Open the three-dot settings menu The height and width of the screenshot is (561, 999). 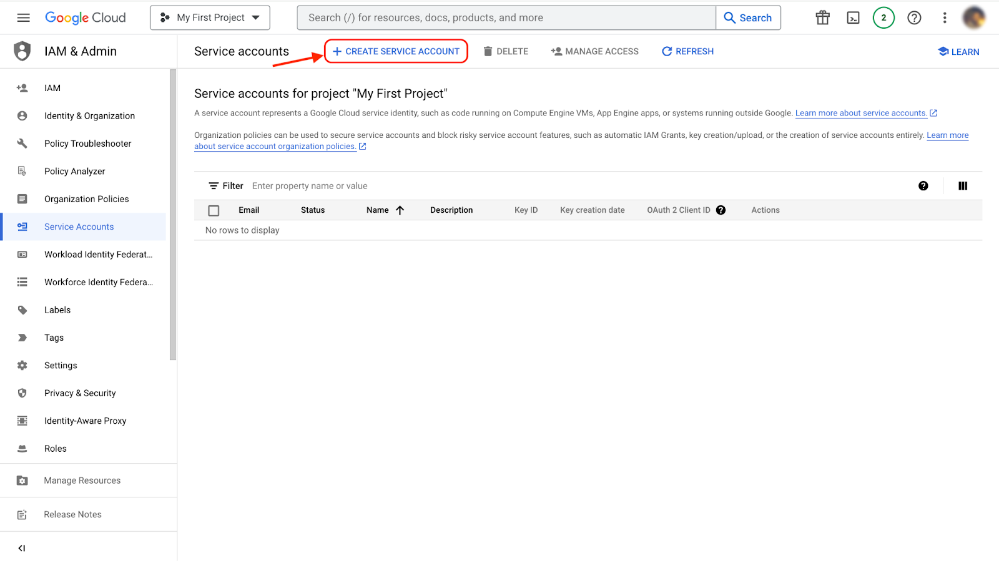pos(944,17)
